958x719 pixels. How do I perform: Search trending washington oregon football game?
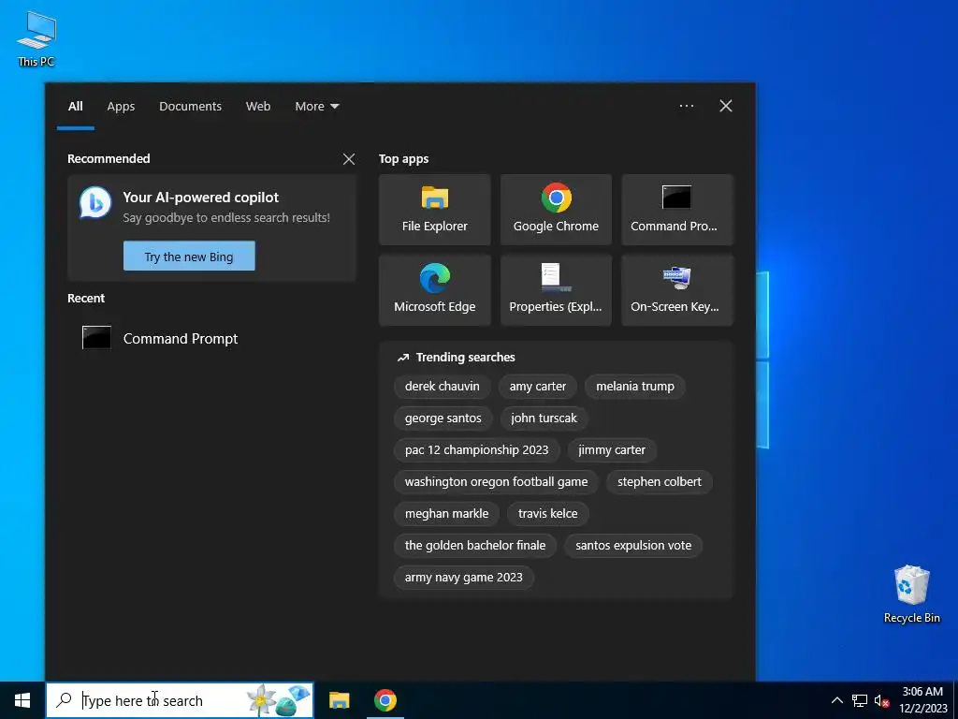tap(496, 482)
